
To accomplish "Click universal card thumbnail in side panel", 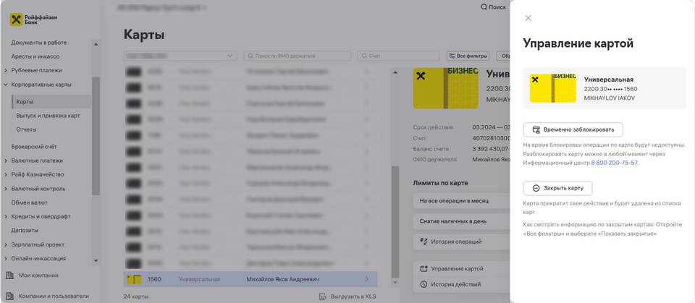I will (x=552, y=88).
